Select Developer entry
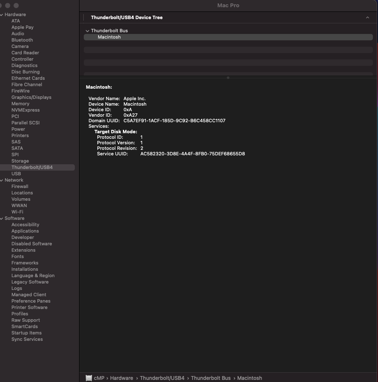This screenshot has height=382, width=378. pos(23,237)
